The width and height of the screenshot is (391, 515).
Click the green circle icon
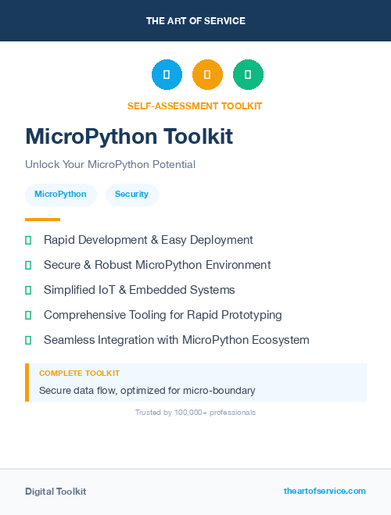(248, 74)
